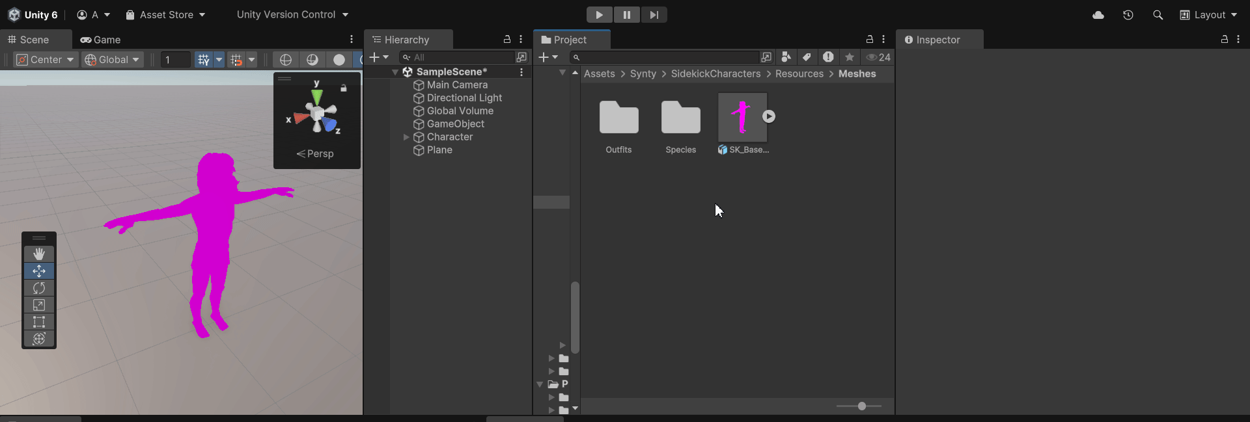Click the Play button
This screenshot has width=1250, height=422.
coord(599,15)
